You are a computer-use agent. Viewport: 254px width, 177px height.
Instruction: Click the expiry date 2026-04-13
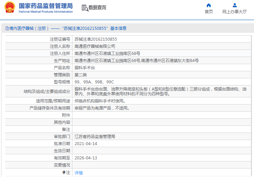click(x=86, y=158)
